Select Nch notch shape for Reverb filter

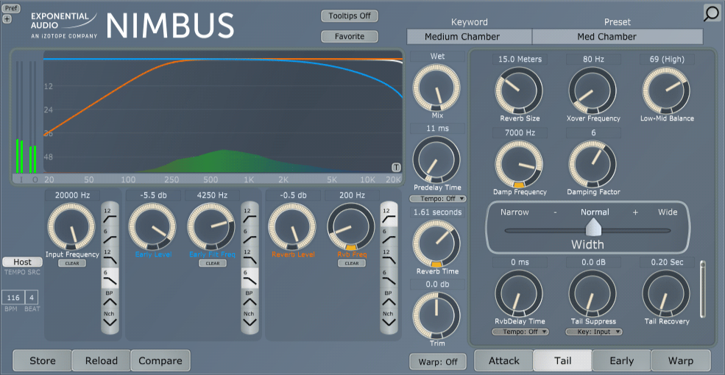(389, 320)
